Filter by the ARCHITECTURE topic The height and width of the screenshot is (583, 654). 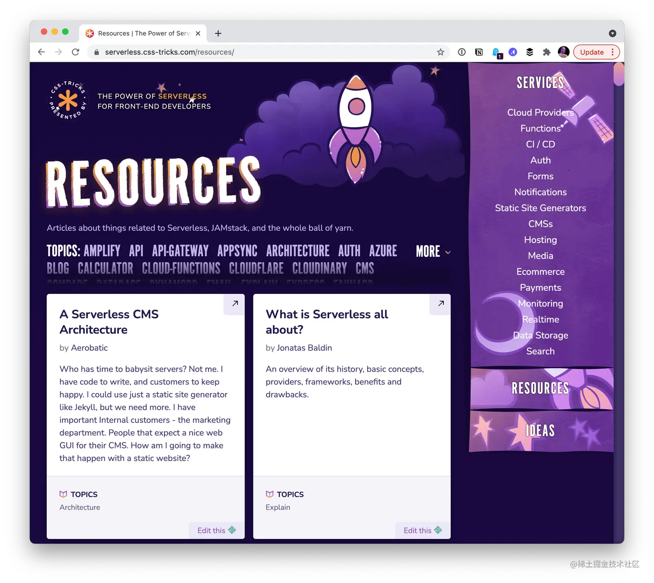[x=298, y=251]
